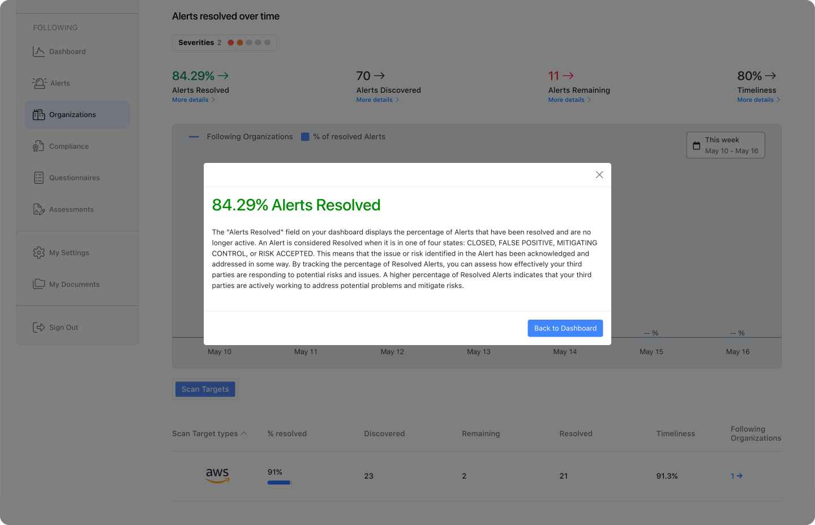
Task: Open the Assessments icon in sidebar
Action: point(38,209)
